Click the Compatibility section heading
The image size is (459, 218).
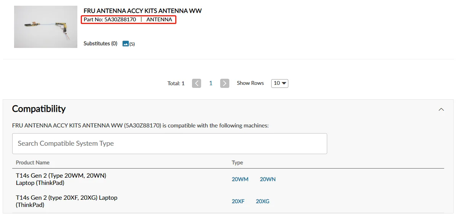click(x=39, y=109)
